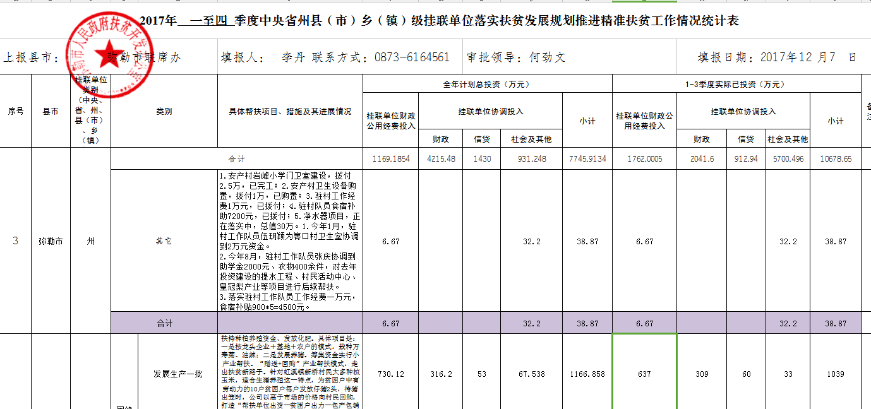
Task: Select the total cell showing 1169.1854
Action: (x=390, y=159)
